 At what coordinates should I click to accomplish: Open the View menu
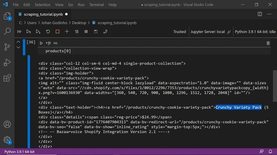(59, 5)
